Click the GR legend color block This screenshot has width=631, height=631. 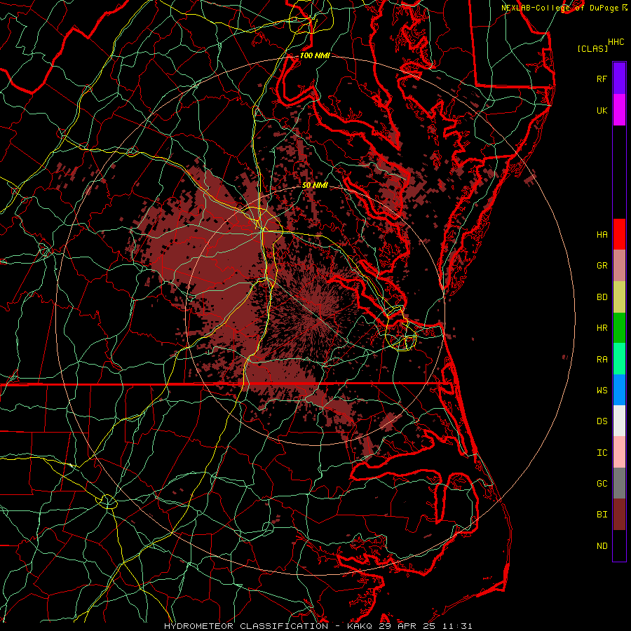tap(619, 266)
